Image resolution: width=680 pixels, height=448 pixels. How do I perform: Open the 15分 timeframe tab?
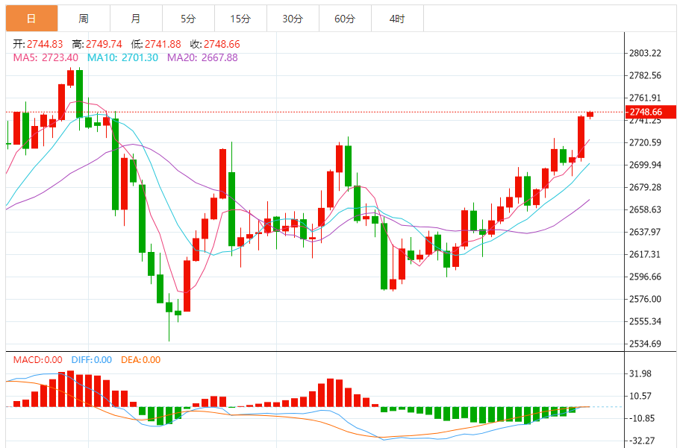(x=240, y=19)
